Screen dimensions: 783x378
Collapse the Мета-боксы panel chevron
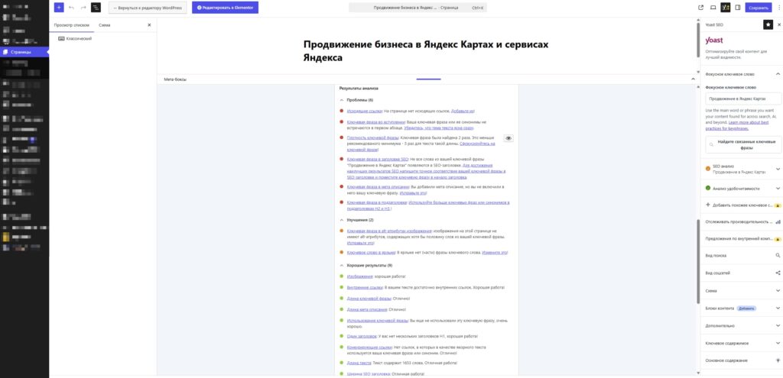click(x=693, y=79)
